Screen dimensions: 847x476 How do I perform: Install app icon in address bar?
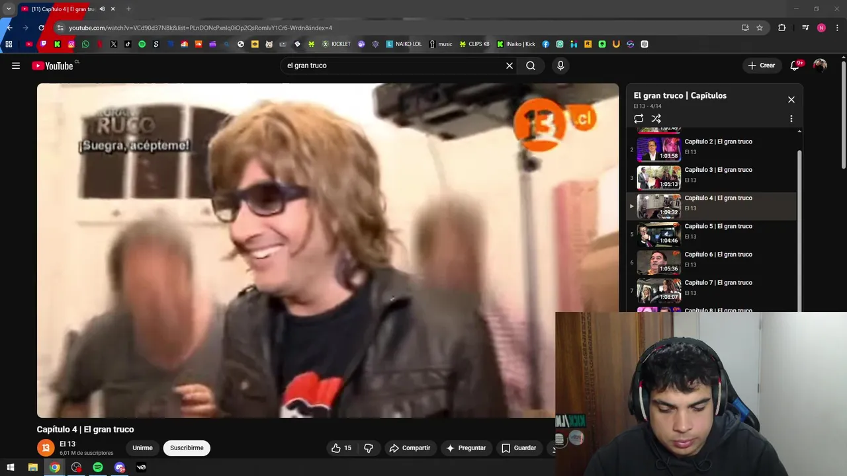[x=745, y=28]
